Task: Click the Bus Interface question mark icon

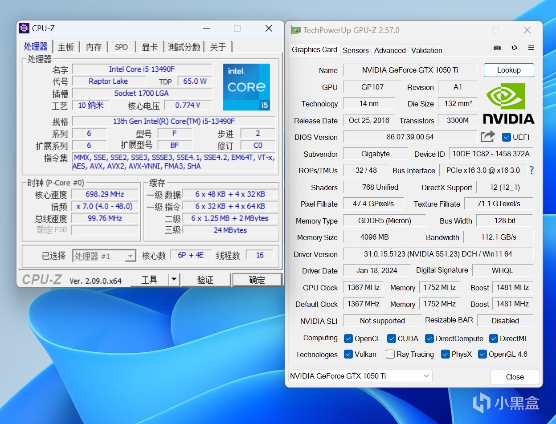Action: (x=531, y=170)
